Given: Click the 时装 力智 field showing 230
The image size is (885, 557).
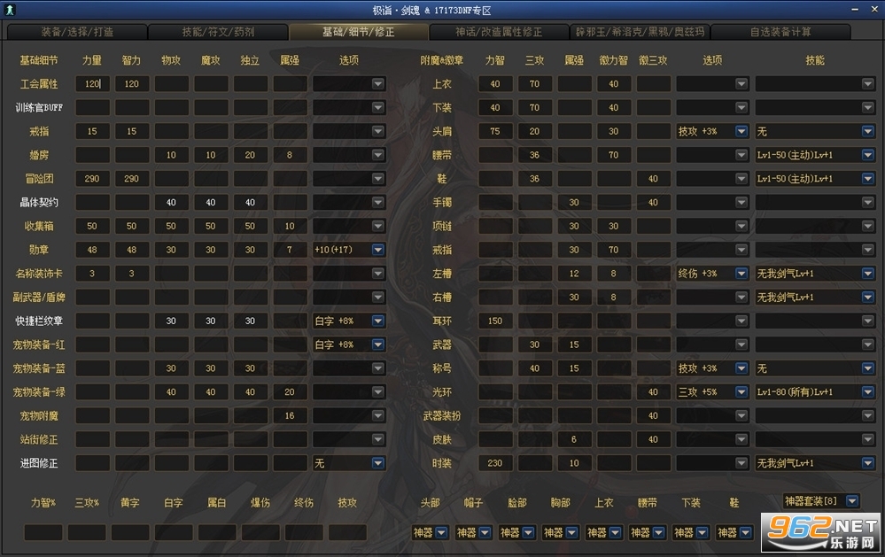Looking at the screenshot, I should pos(495,463).
